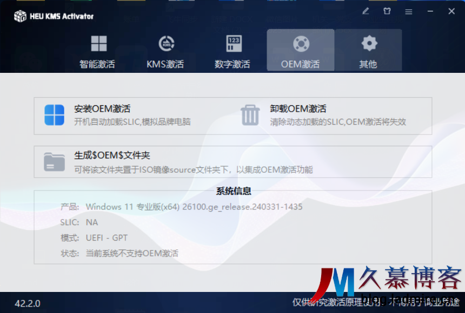Close the HEU KMS Activator window
Image resolution: width=465 pixels, height=313 pixels.
451,11
